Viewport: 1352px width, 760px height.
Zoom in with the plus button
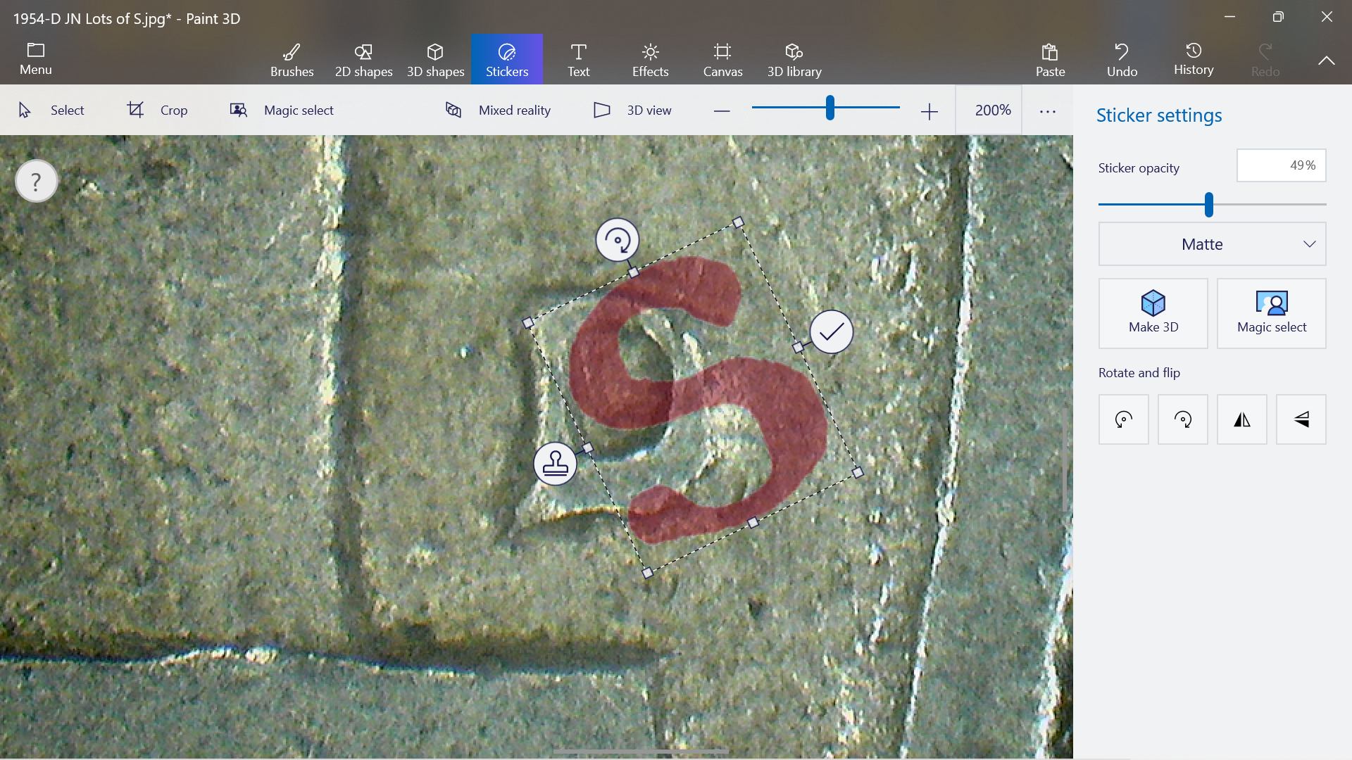930,110
